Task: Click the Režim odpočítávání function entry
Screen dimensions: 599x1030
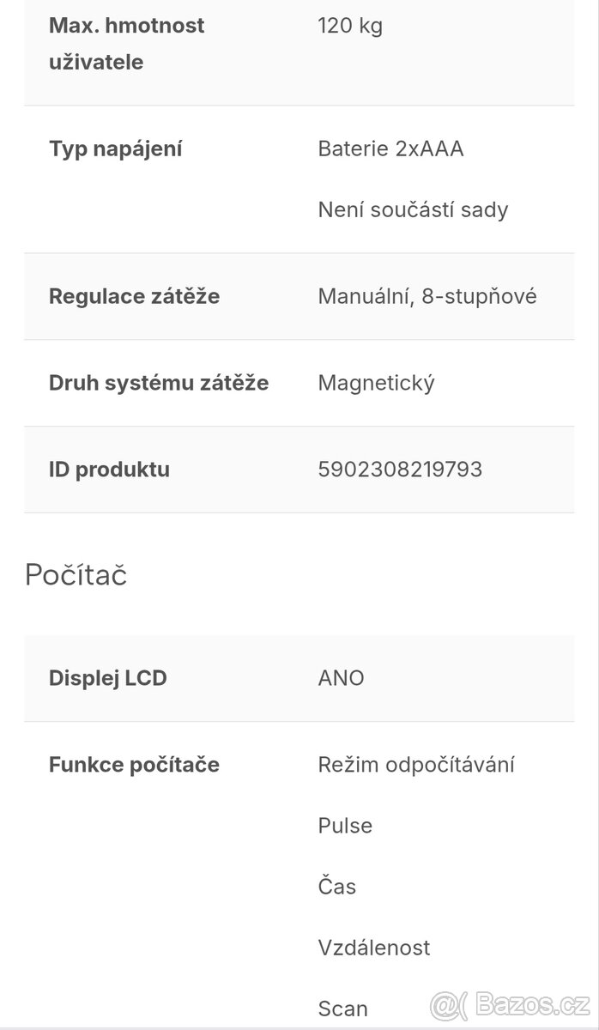Action: 416,765
